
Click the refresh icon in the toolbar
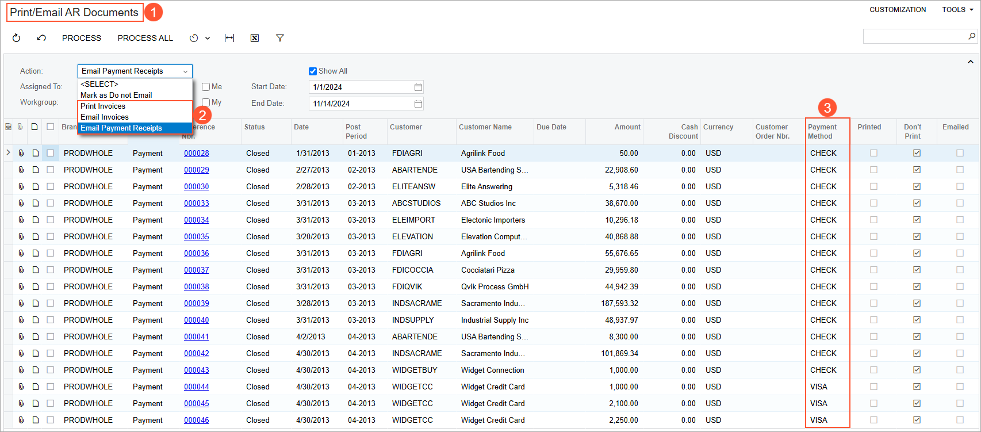pos(16,38)
